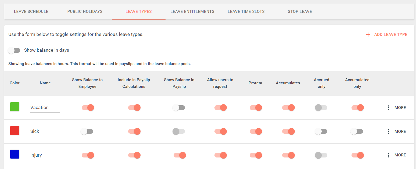Screen dimensions: 416x169
Task: Open the Leave Time Slots tab
Action: click(x=246, y=12)
